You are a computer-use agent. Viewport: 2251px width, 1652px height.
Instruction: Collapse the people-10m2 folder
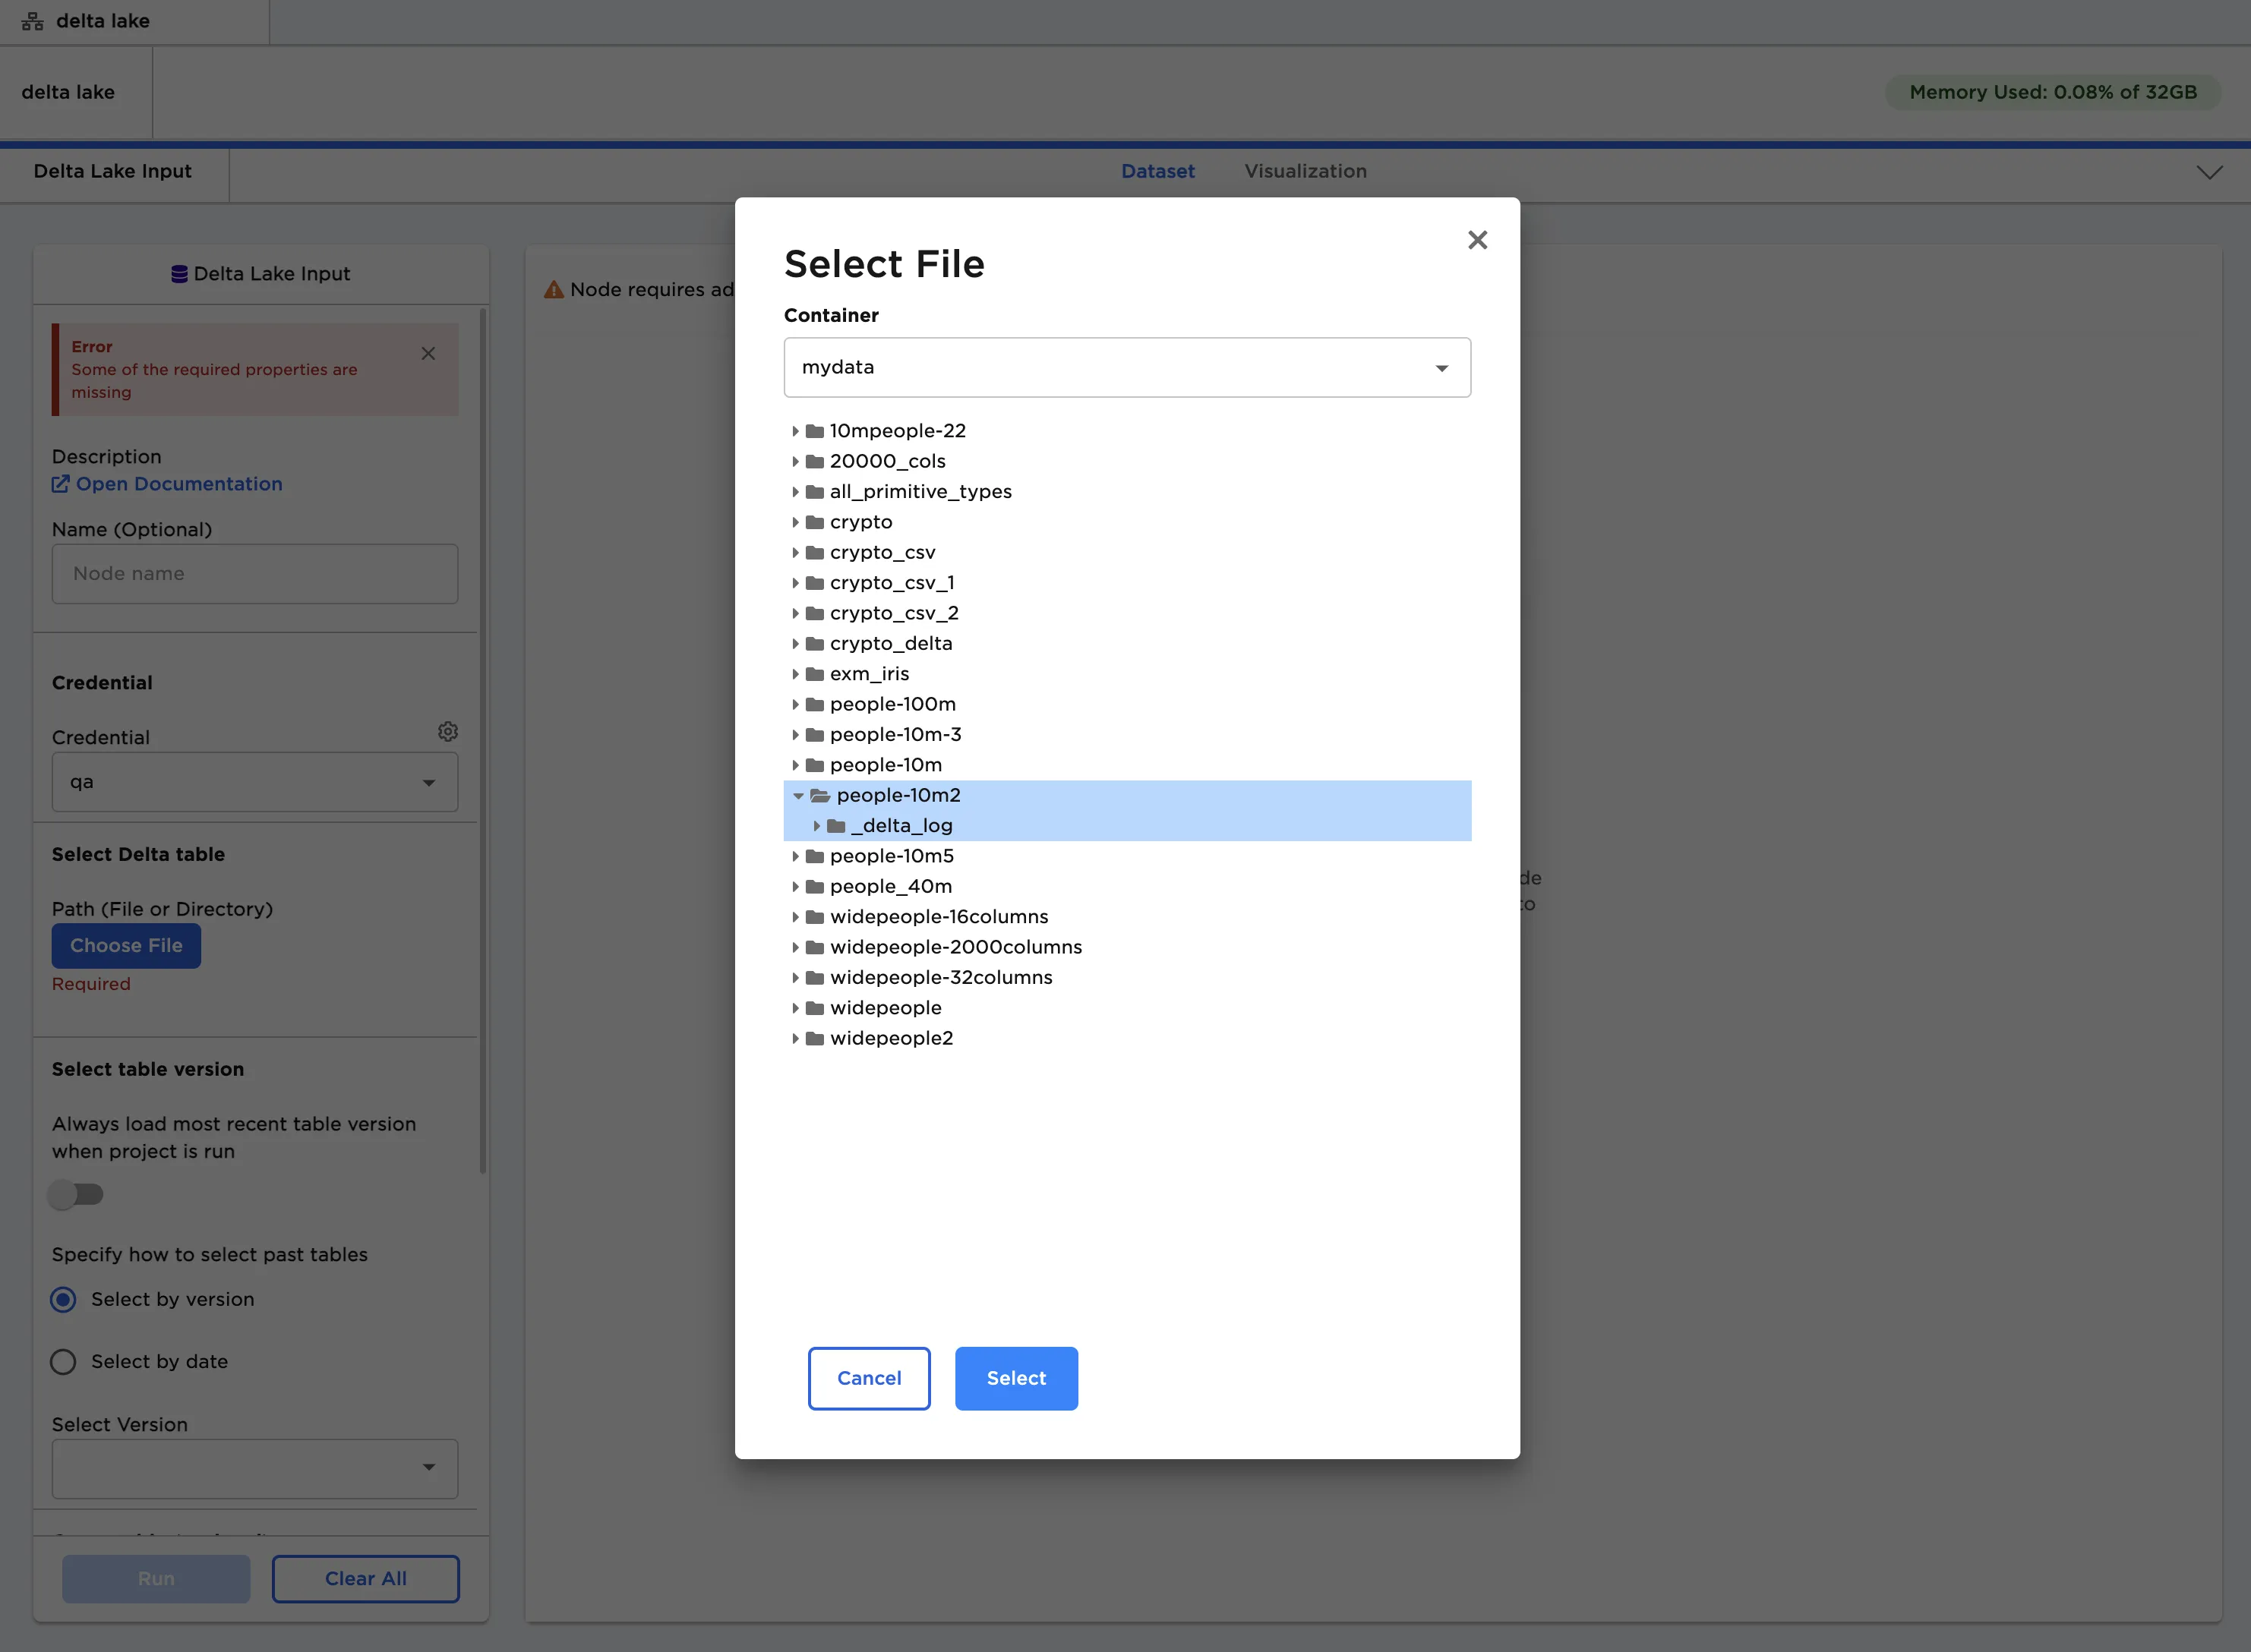pos(797,796)
